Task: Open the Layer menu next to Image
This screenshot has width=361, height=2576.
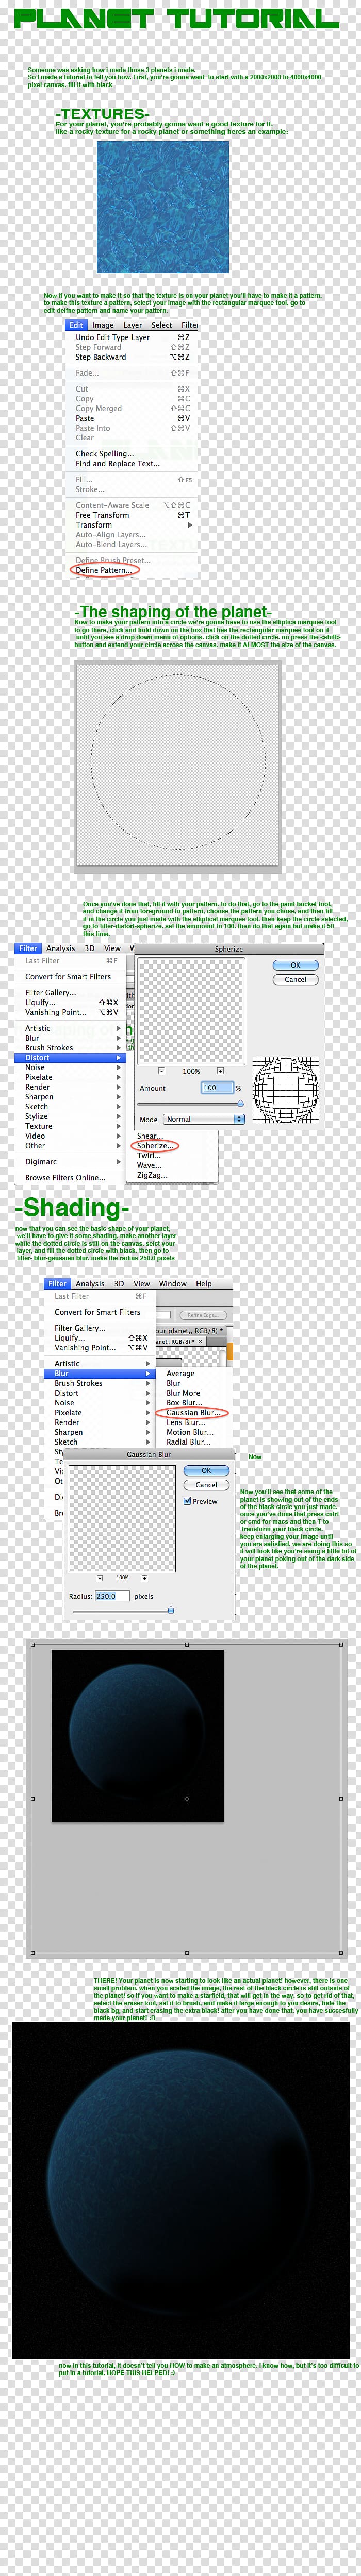Action: click(x=132, y=325)
